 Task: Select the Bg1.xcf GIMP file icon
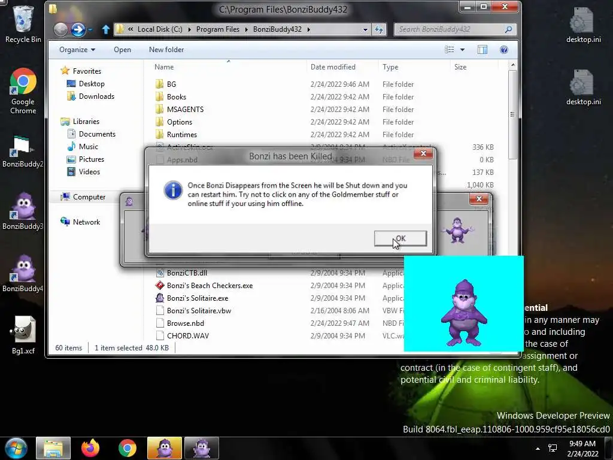click(23, 335)
